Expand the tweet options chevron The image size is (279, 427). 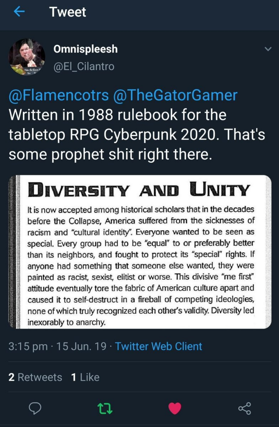(268, 49)
